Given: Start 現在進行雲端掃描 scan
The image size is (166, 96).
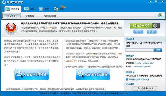Looking at the screenshot, I should pos(93,75).
